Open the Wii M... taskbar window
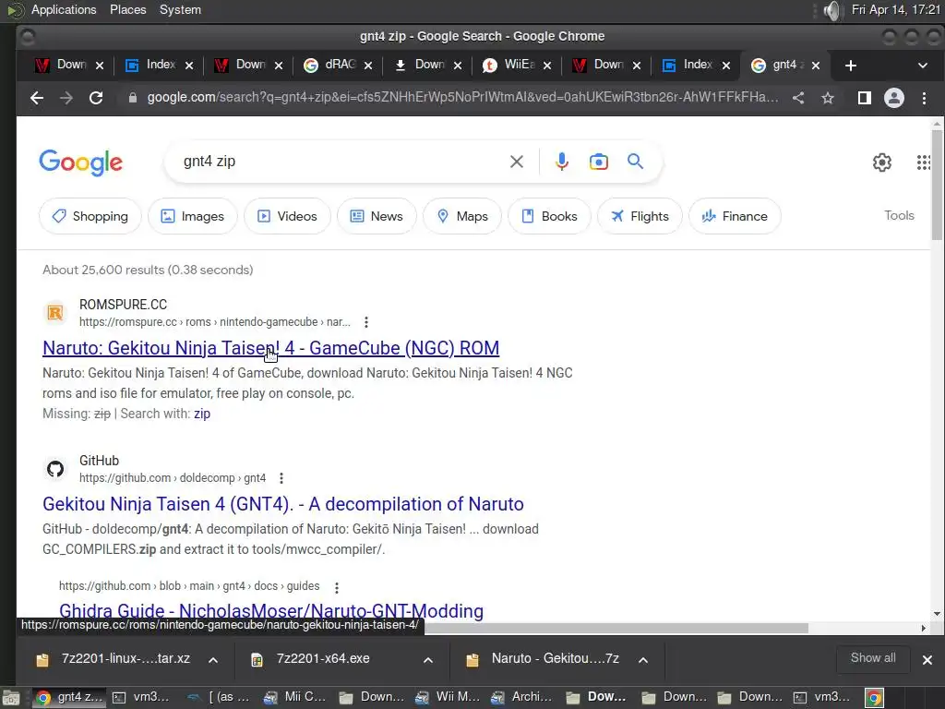The image size is (945, 709). [x=448, y=698]
